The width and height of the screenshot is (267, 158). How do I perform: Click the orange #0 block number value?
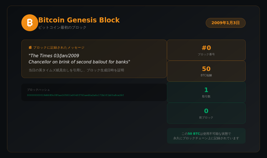tap(206, 48)
